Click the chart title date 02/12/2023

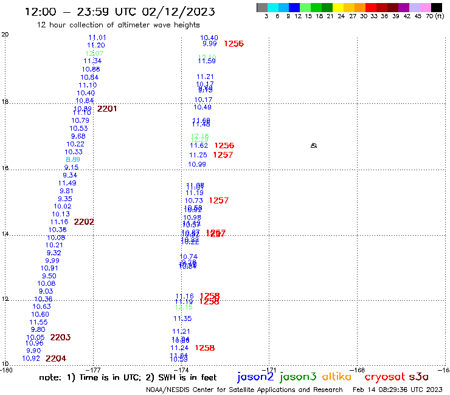(178, 12)
